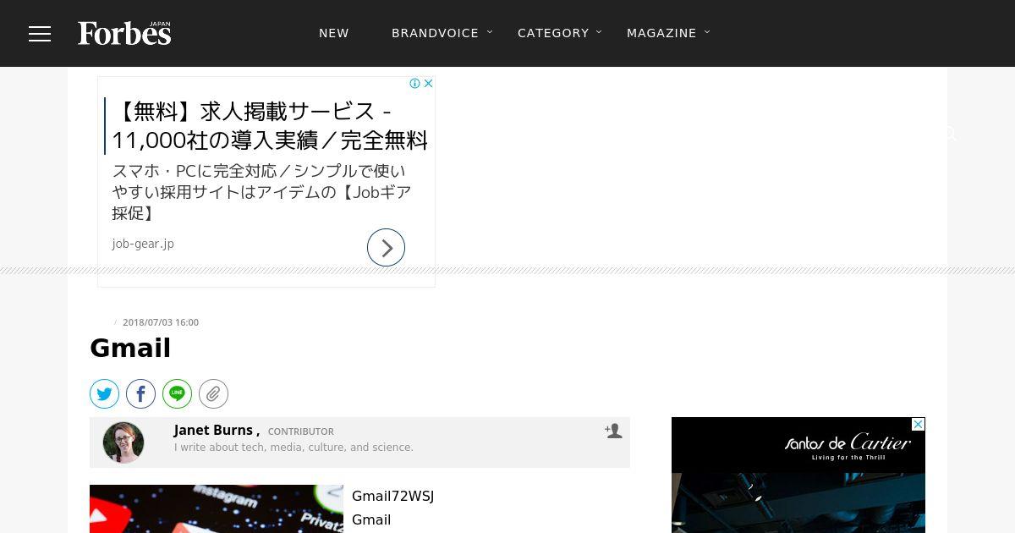Click the Gmail text below Gmail72WSJ
Image resolution: width=1015 pixels, height=533 pixels.
point(371,519)
